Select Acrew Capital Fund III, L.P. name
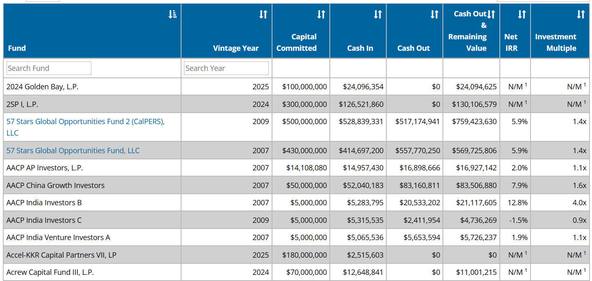Screen dimensions: 592x281 (50, 272)
